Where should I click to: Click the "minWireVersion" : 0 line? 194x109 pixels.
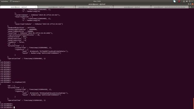(x=17, y=38)
